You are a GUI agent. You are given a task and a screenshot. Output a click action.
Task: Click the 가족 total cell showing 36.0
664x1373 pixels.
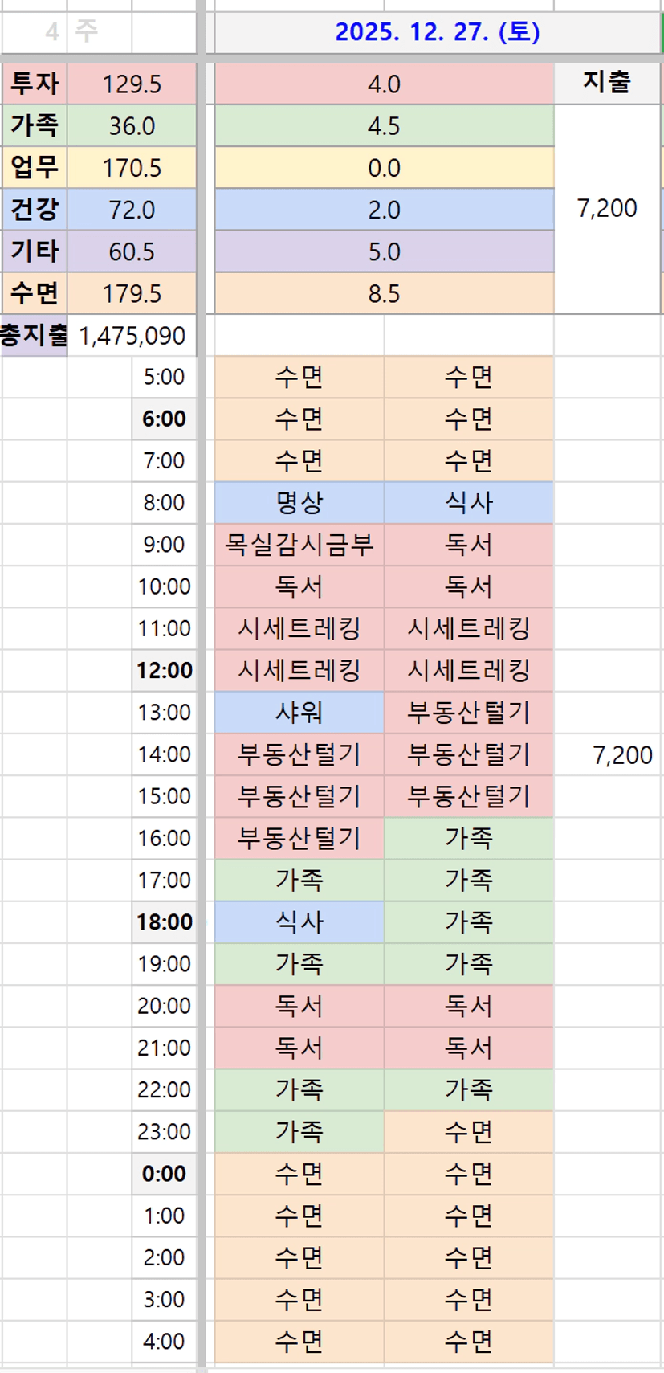coord(132,126)
